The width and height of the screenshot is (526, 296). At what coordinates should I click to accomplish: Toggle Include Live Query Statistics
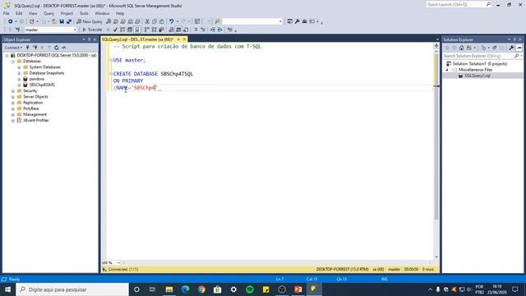pyautogui.click(x=154, y=30)
